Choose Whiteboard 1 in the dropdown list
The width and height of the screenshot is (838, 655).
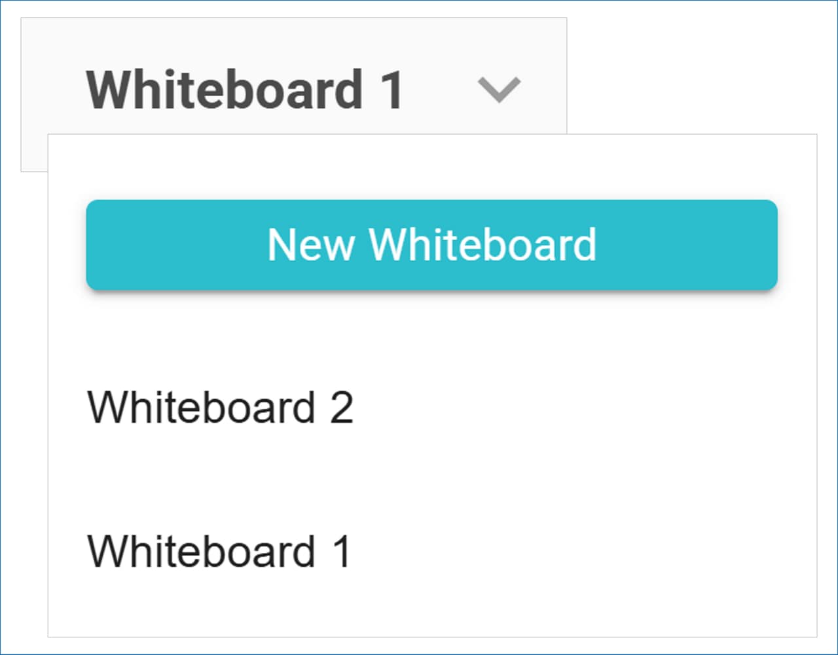[x=219, y=551]
